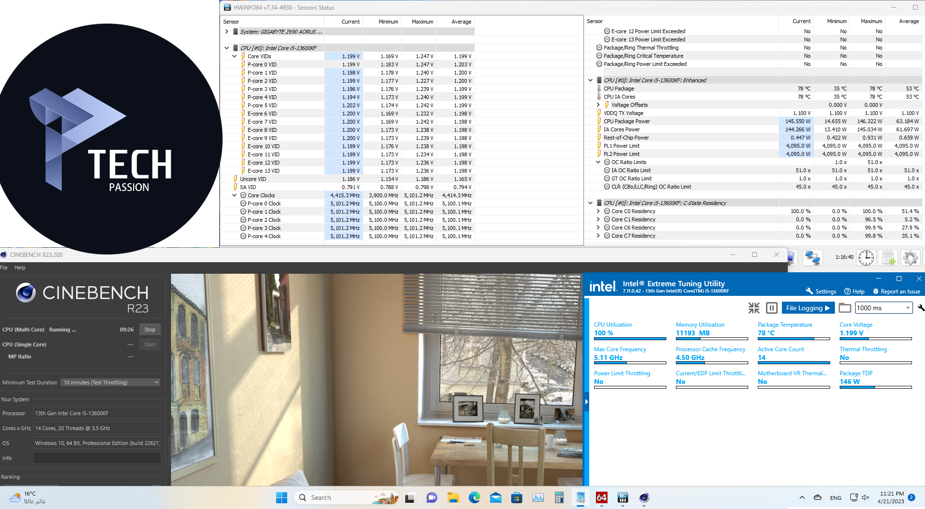925x509 pixels.
Task: Click Report an Issue in XTU
Action: pos(896,292)
